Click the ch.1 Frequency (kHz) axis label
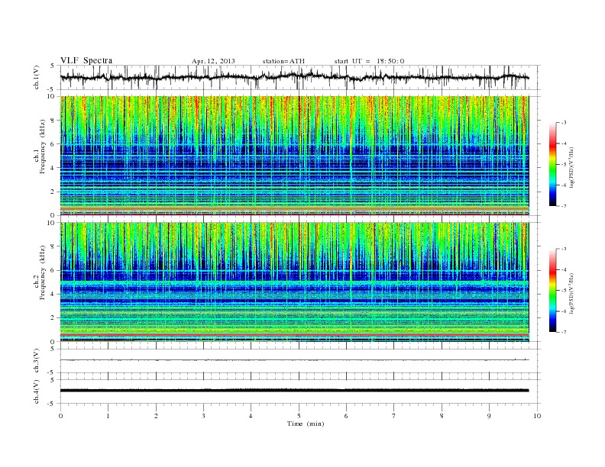Image resolution: width=605 pixels, height=467 pixels. coord(40,147)
